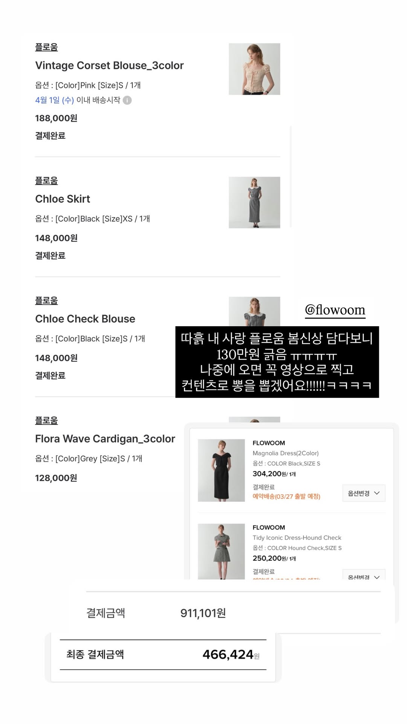Image resolution: width=407 pixels, height=724 pixels.
Task: Open the Chloe Check Blouse product thumbnail
Action: click(x=254, y=311)
